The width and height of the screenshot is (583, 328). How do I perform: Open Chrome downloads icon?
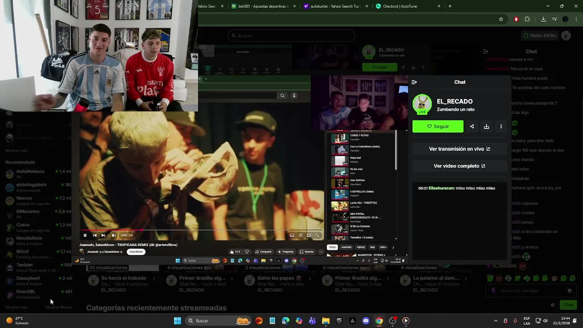tap(543, 19)
